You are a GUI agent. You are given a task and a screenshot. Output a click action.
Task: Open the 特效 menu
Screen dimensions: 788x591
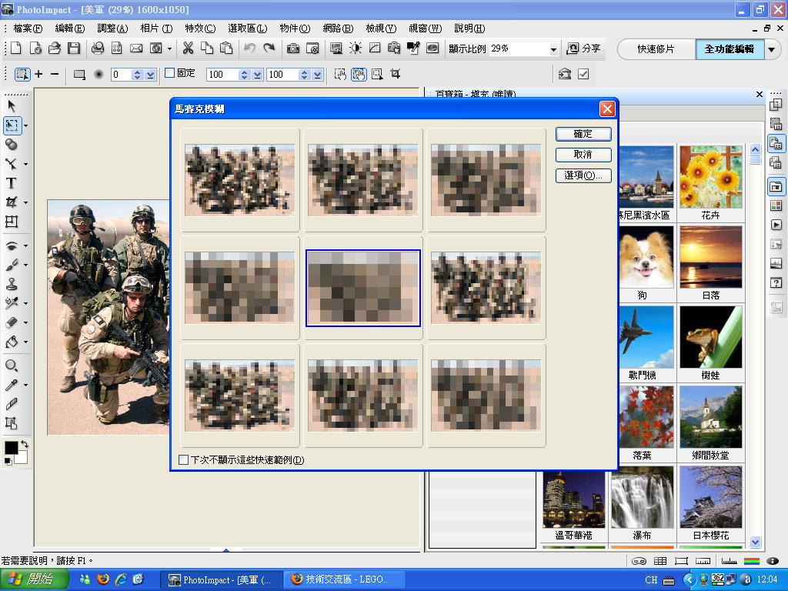click(x=199, y=28)
